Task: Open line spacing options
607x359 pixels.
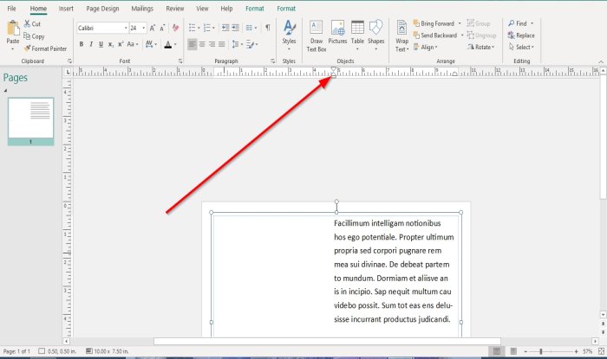Action: (238, 44)
